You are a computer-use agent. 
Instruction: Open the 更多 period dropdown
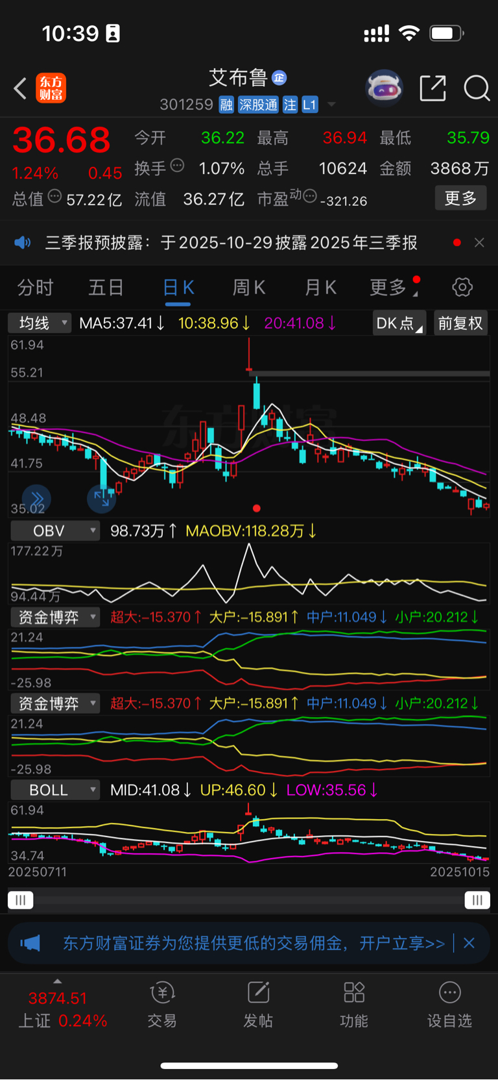pos(393,287)
